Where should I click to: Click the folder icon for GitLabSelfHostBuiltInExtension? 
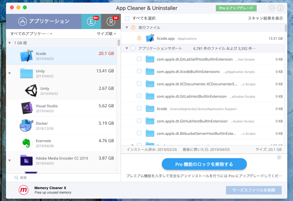(150, 59)
